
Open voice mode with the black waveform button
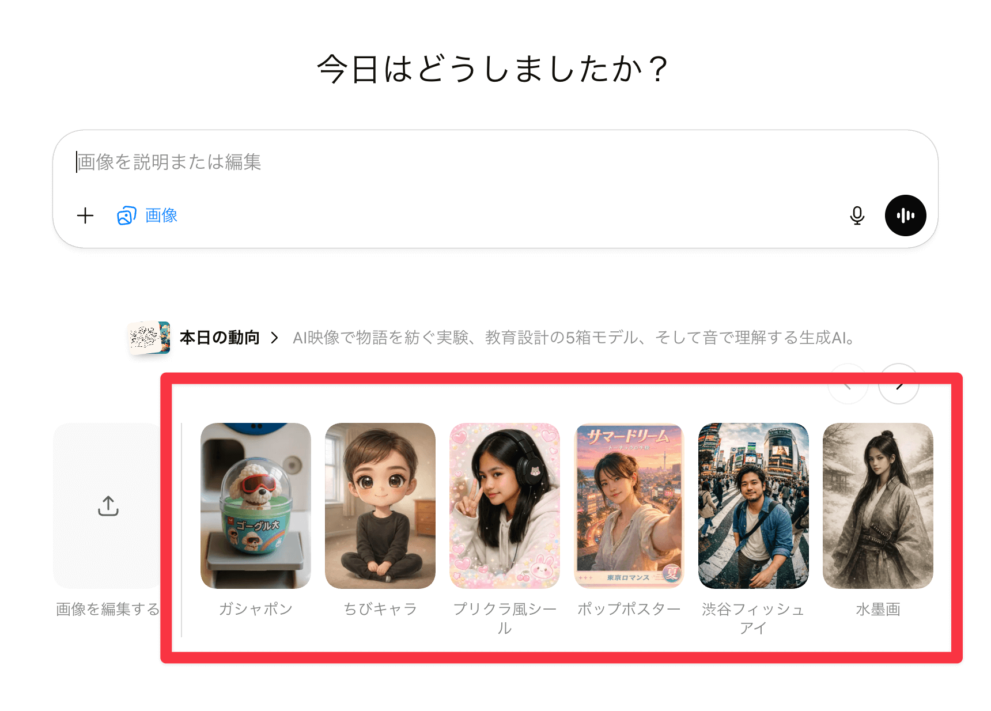coord(906,215)
